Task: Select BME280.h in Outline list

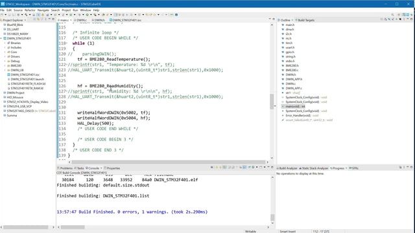Action: tap(292, 65)
